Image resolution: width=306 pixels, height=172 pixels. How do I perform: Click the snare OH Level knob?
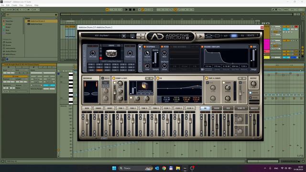tap(92, 53)
